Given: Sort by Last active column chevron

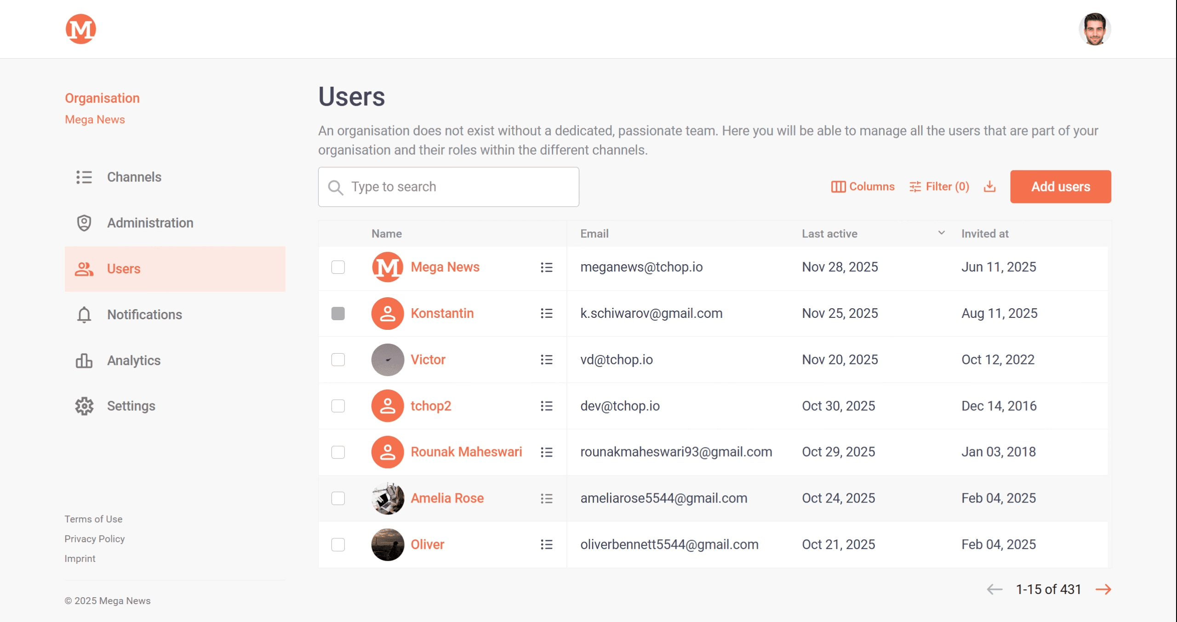Looking at the screenshot, I should click(941, 233).
